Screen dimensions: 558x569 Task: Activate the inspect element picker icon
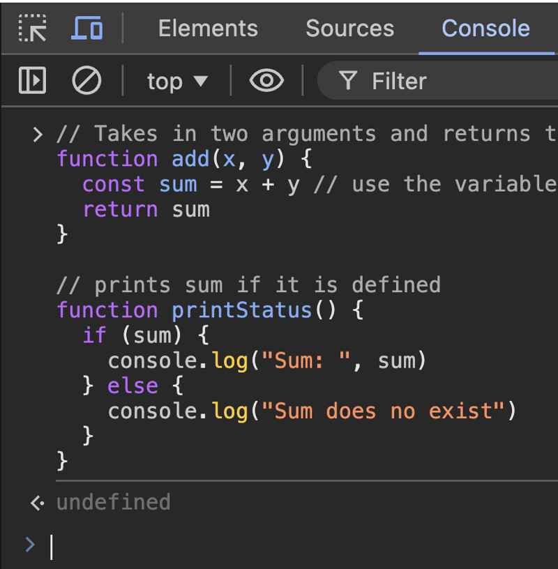coord(32,28)
